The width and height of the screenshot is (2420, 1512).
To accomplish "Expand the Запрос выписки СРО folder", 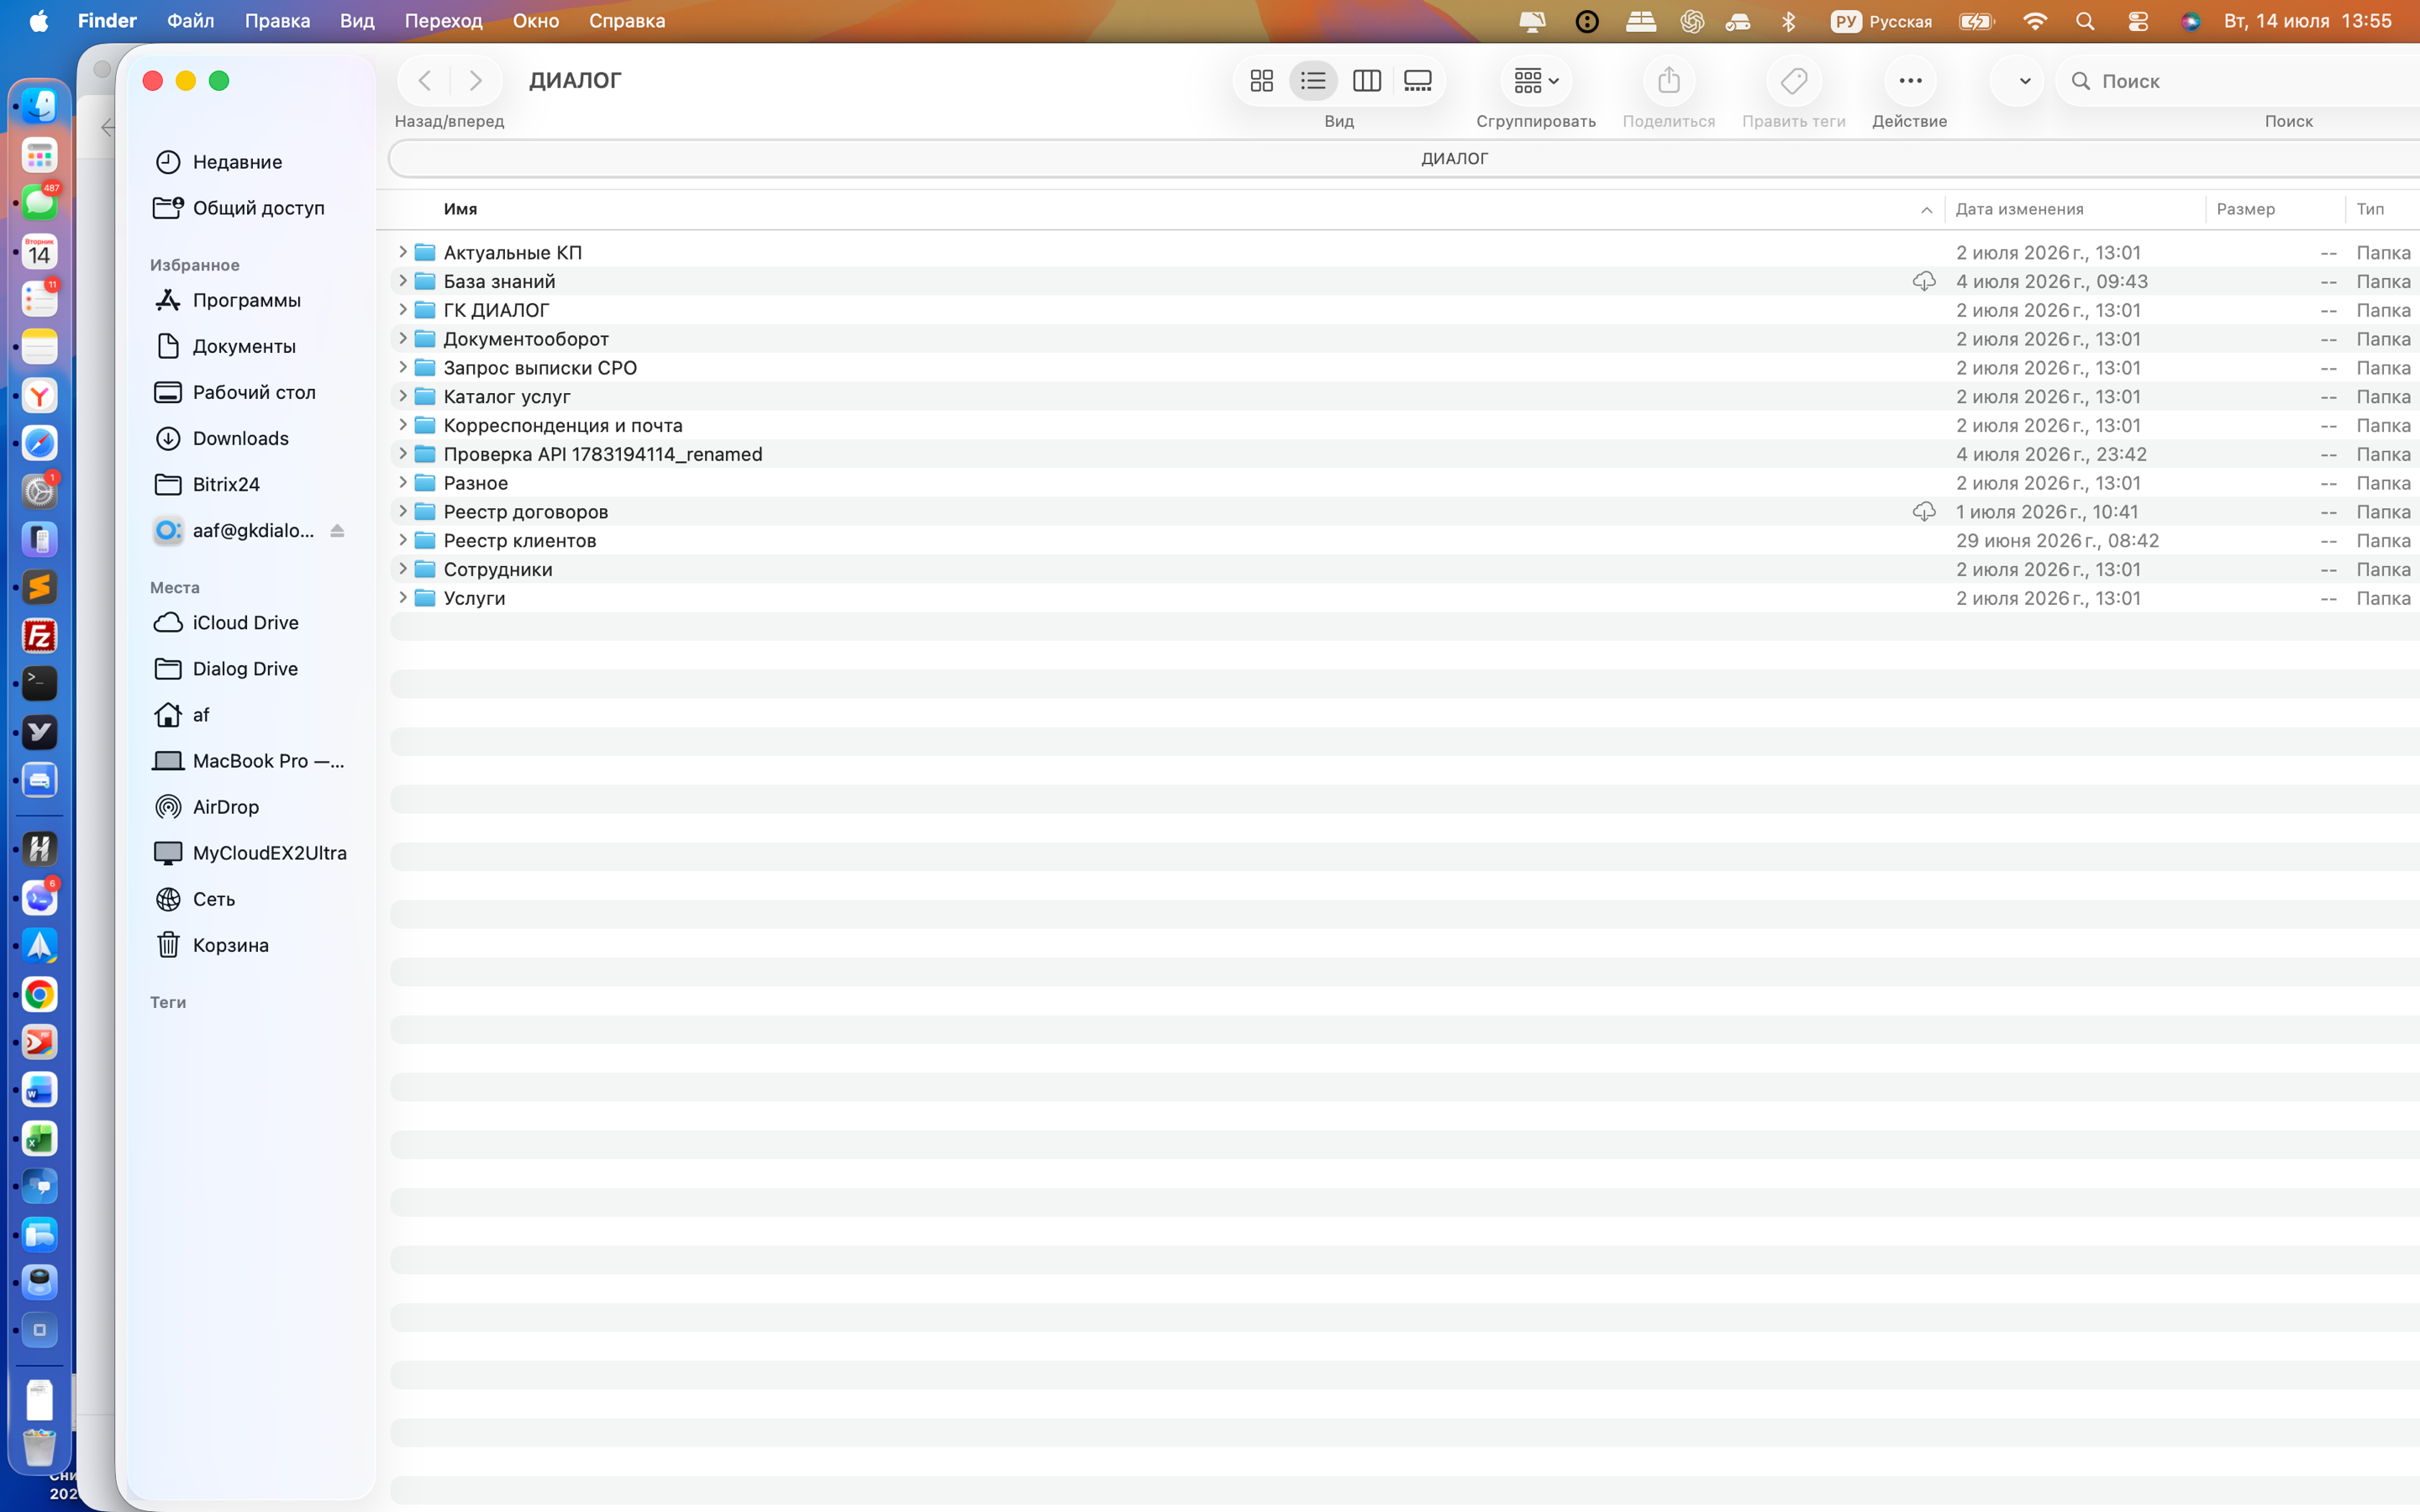I will (403, 367).
